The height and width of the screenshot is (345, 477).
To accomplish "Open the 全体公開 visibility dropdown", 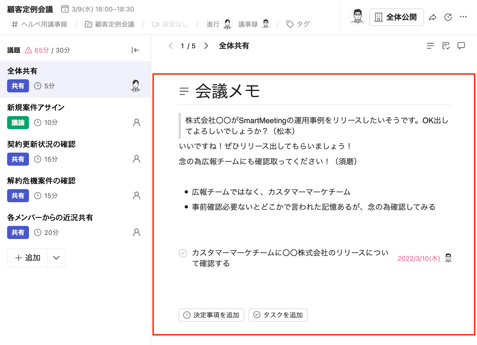I will click(x=396, y=17).
